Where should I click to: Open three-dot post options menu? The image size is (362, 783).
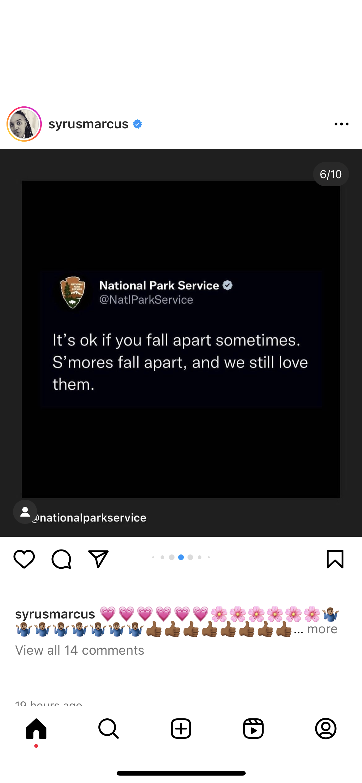[x=341, y=124]
